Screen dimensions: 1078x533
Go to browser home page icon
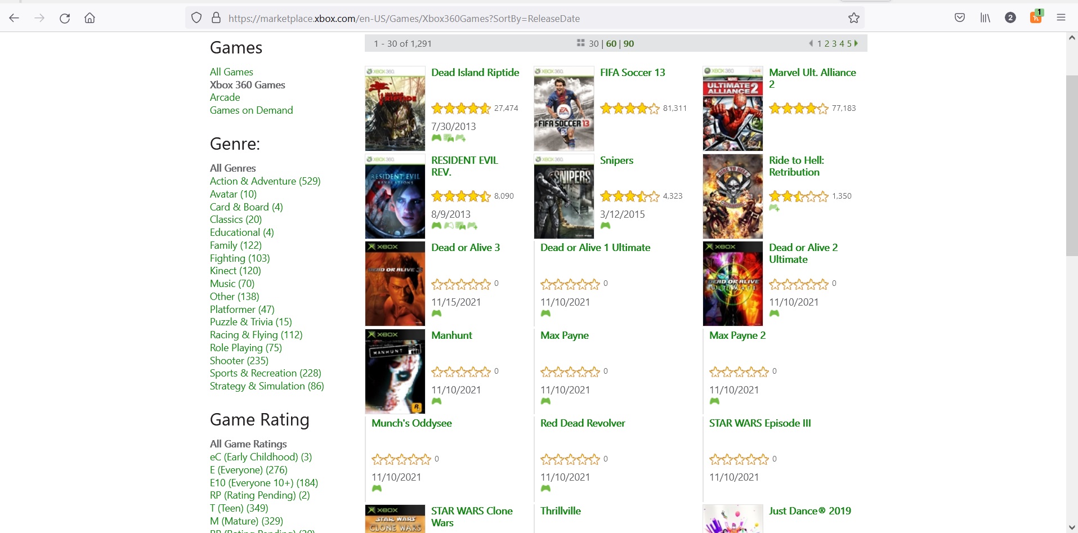point(90,18)
